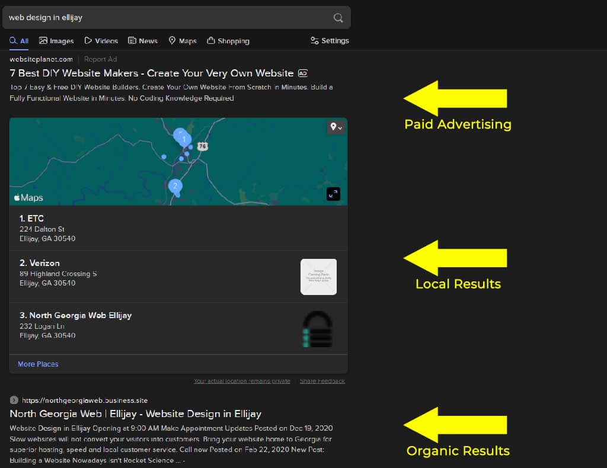Click the Route 76 shield on the map
This screenshot has width=607, height=468.
pos(203,146)
